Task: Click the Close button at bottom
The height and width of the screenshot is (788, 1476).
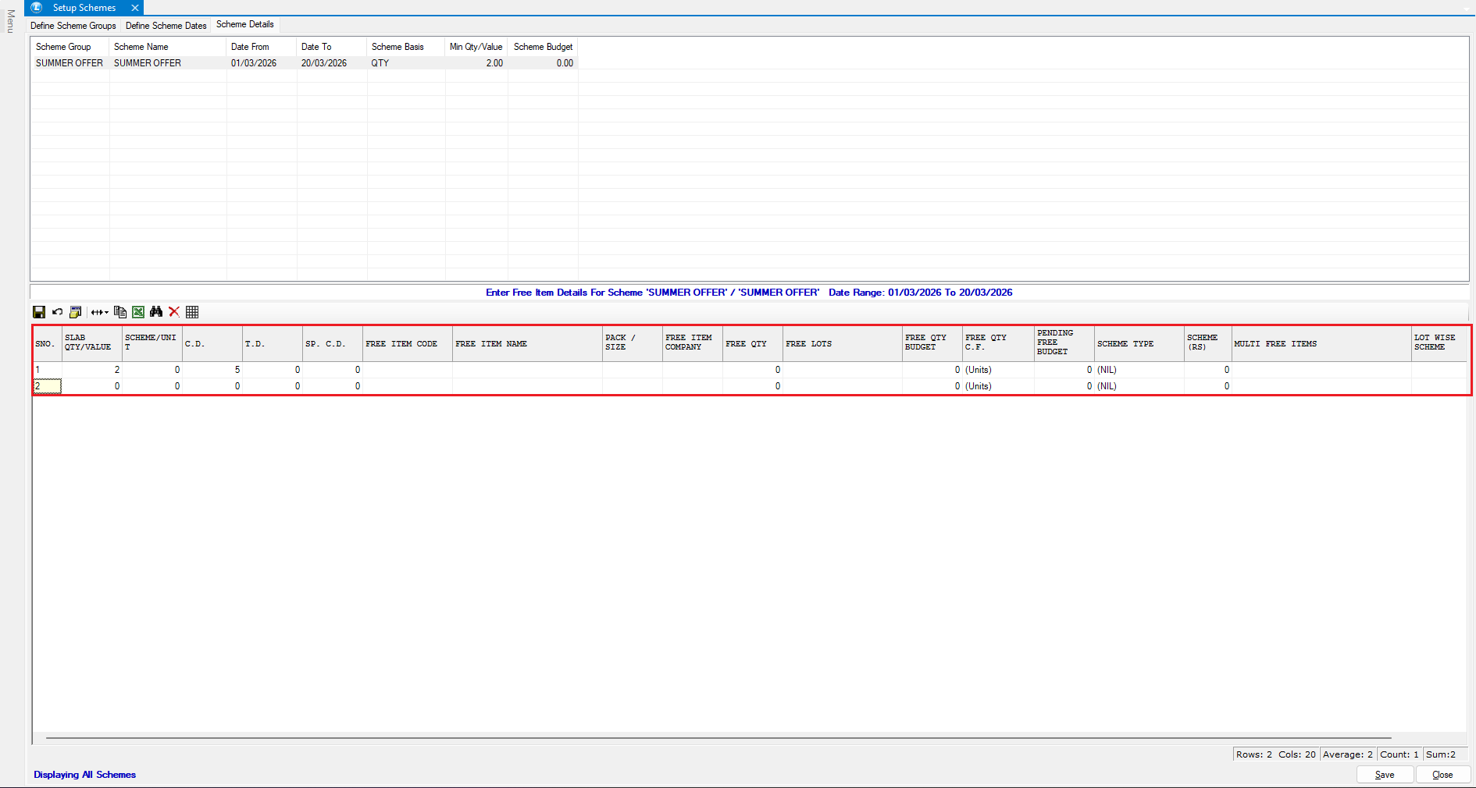Action: [x=1442, y=775]
